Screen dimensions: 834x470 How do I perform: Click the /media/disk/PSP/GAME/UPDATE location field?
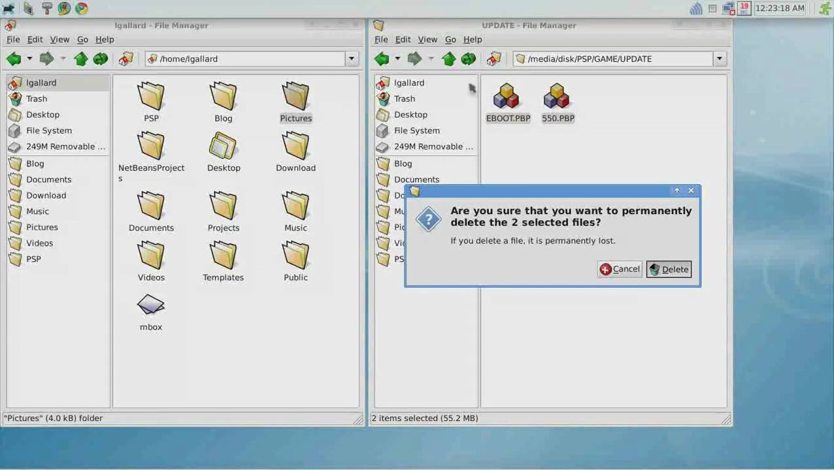tap(613, 59)
